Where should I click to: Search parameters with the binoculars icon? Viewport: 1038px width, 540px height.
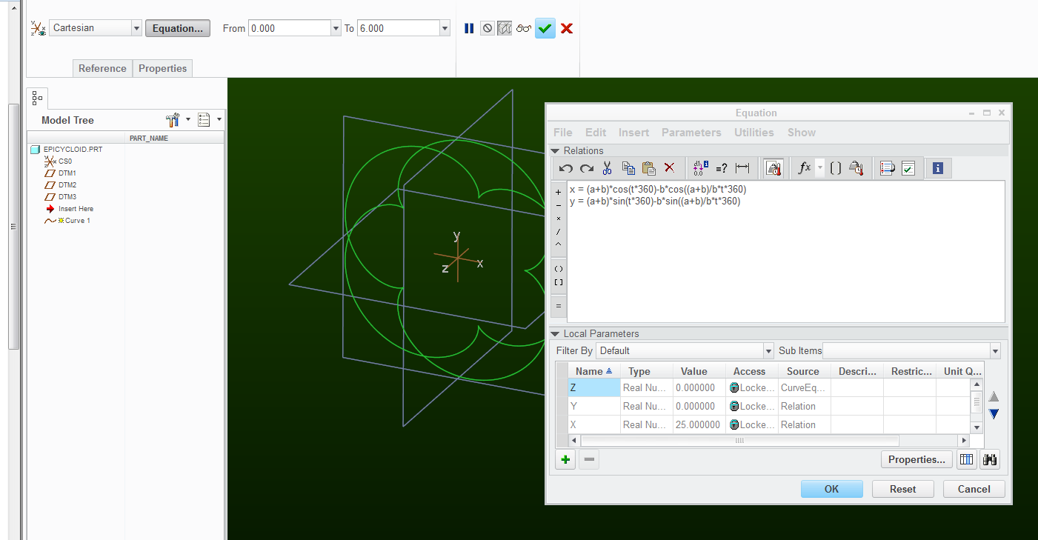(989, 459)
